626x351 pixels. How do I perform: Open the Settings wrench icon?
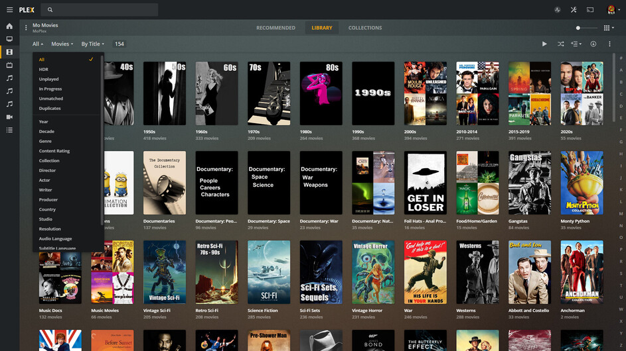574,9
